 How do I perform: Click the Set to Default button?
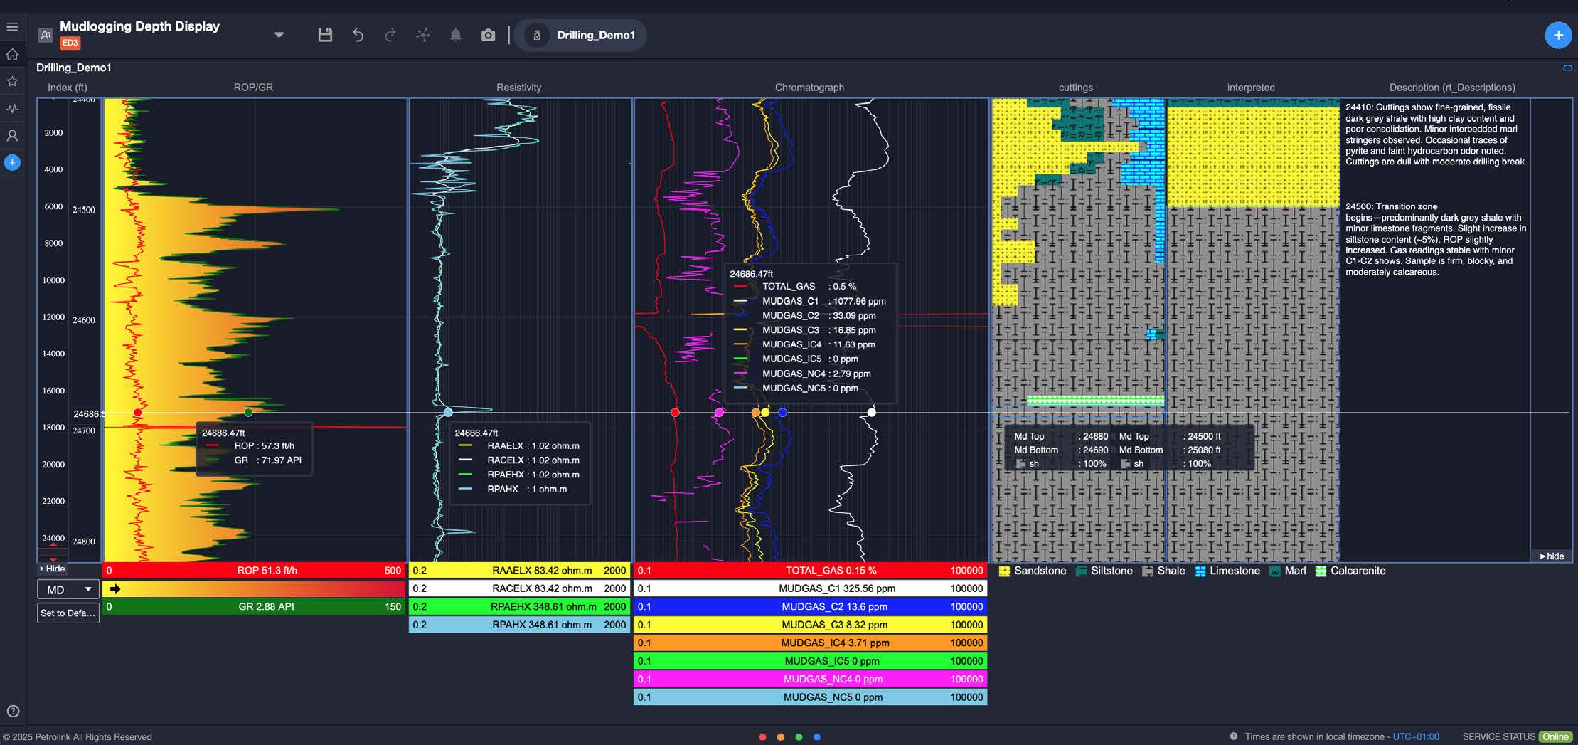(x=68, y=613)
